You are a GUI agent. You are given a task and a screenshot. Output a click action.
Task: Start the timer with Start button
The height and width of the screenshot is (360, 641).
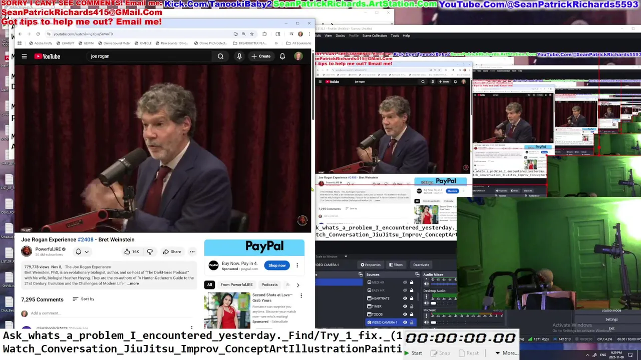point(414,353)
